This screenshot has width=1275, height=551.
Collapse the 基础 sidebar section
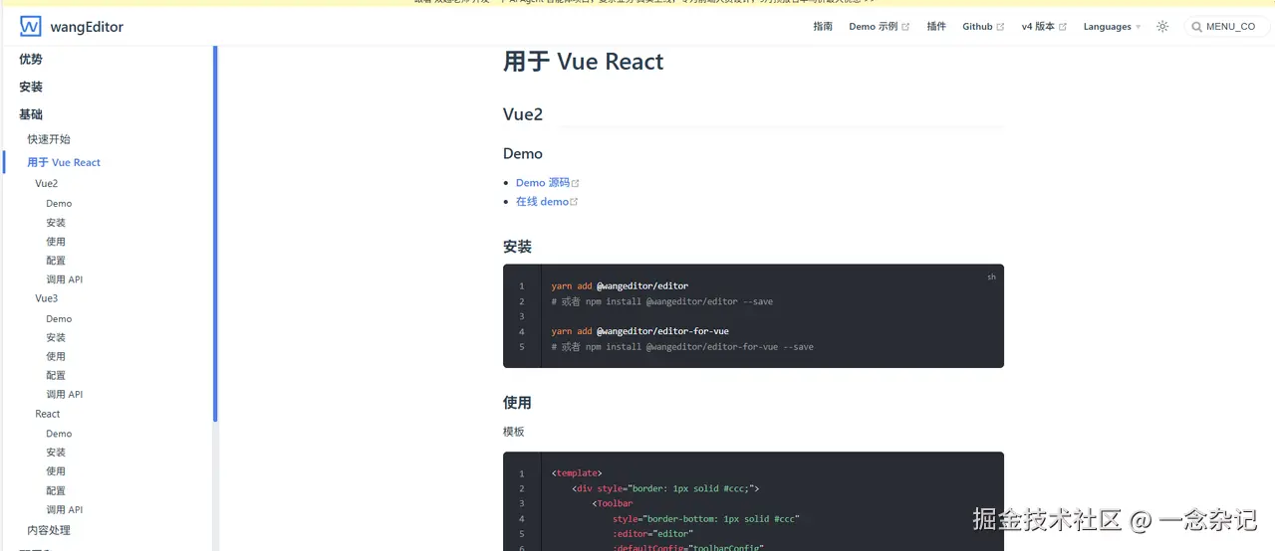point(31,114)
